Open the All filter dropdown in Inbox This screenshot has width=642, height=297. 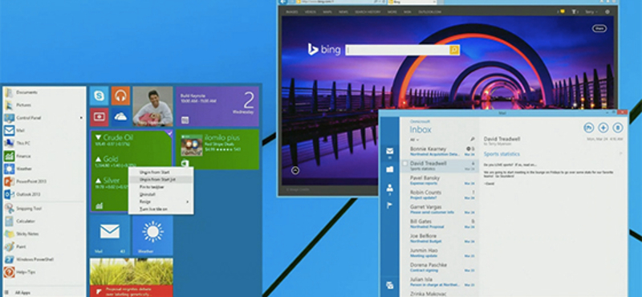(x=413, y=140)
